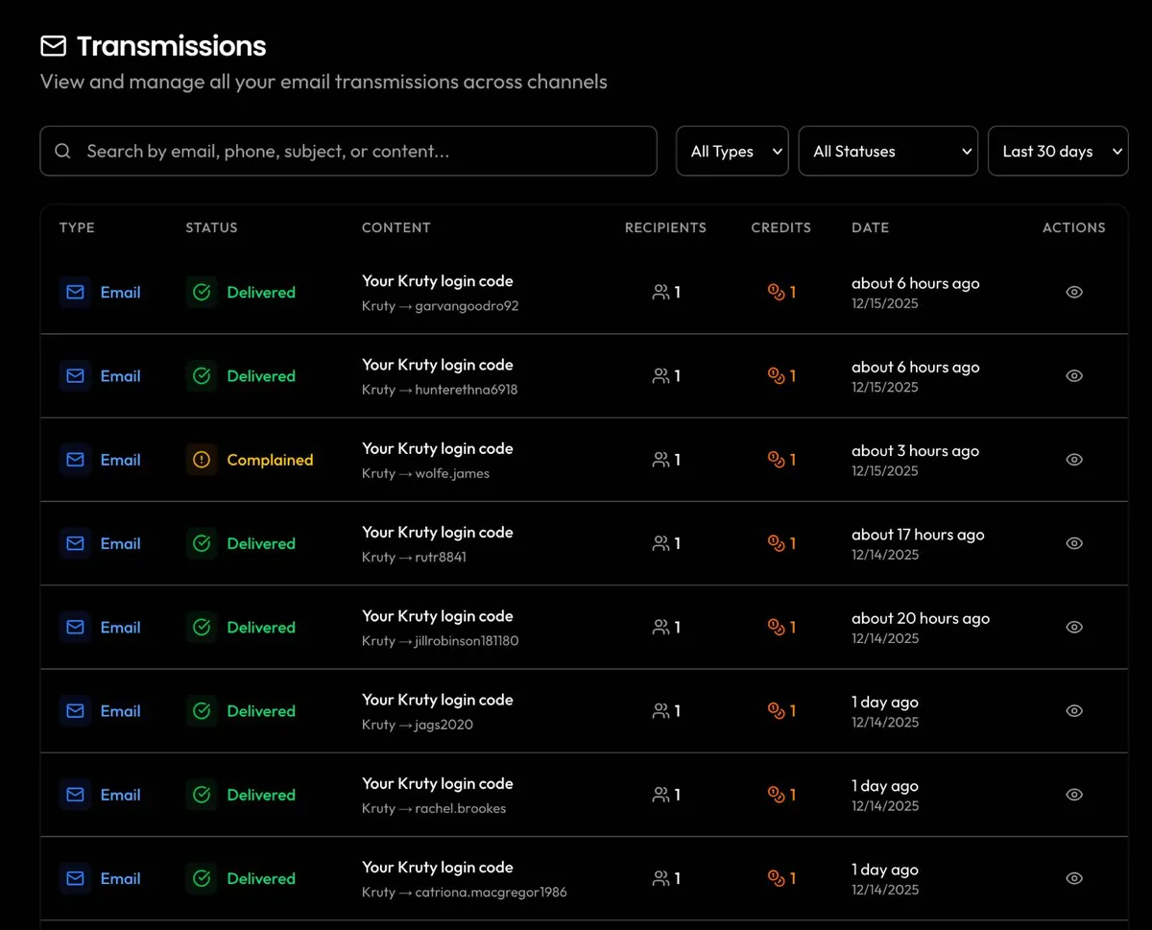View wolfe.james complained email via eye icon
This screenshot has height=930, width=1152.
1074,460
